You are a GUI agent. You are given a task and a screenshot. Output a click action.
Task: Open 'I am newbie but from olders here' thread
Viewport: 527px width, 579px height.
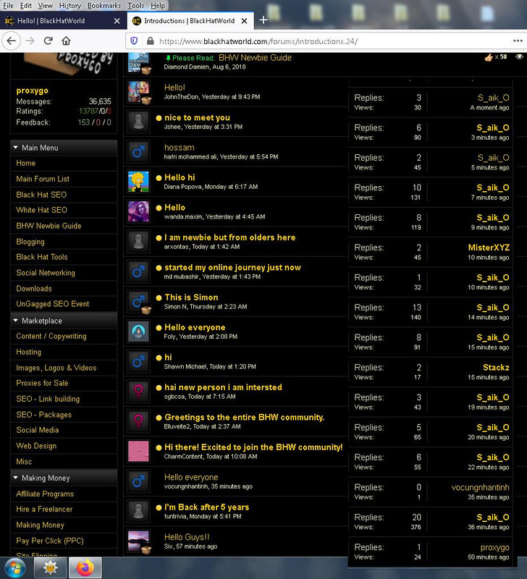coord(229,237)
